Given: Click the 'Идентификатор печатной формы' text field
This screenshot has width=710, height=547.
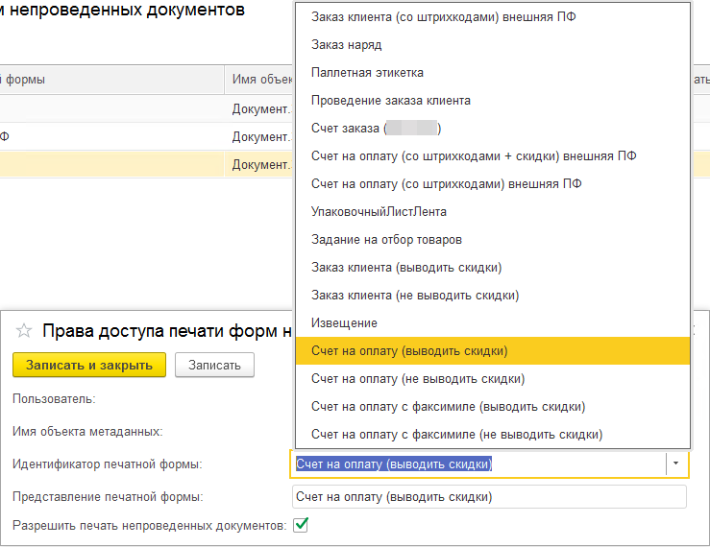Looking at the screenshot, I should (477, 464).
